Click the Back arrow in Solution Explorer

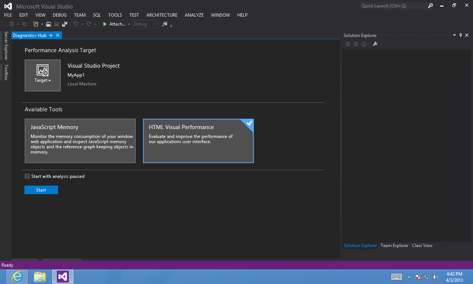348,44
